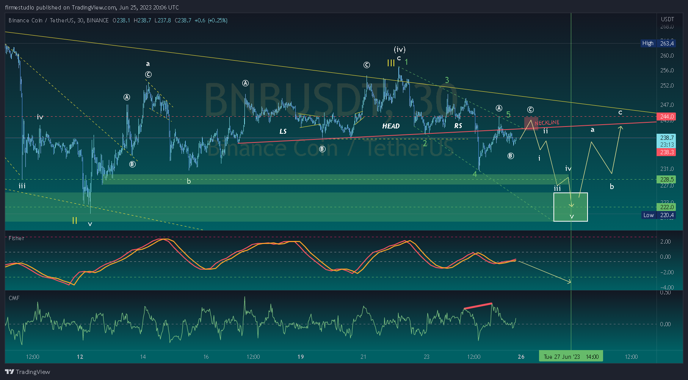The image size is (688, 380).
Task: Select the Low 220.4 price label
Action: (658, 215)
